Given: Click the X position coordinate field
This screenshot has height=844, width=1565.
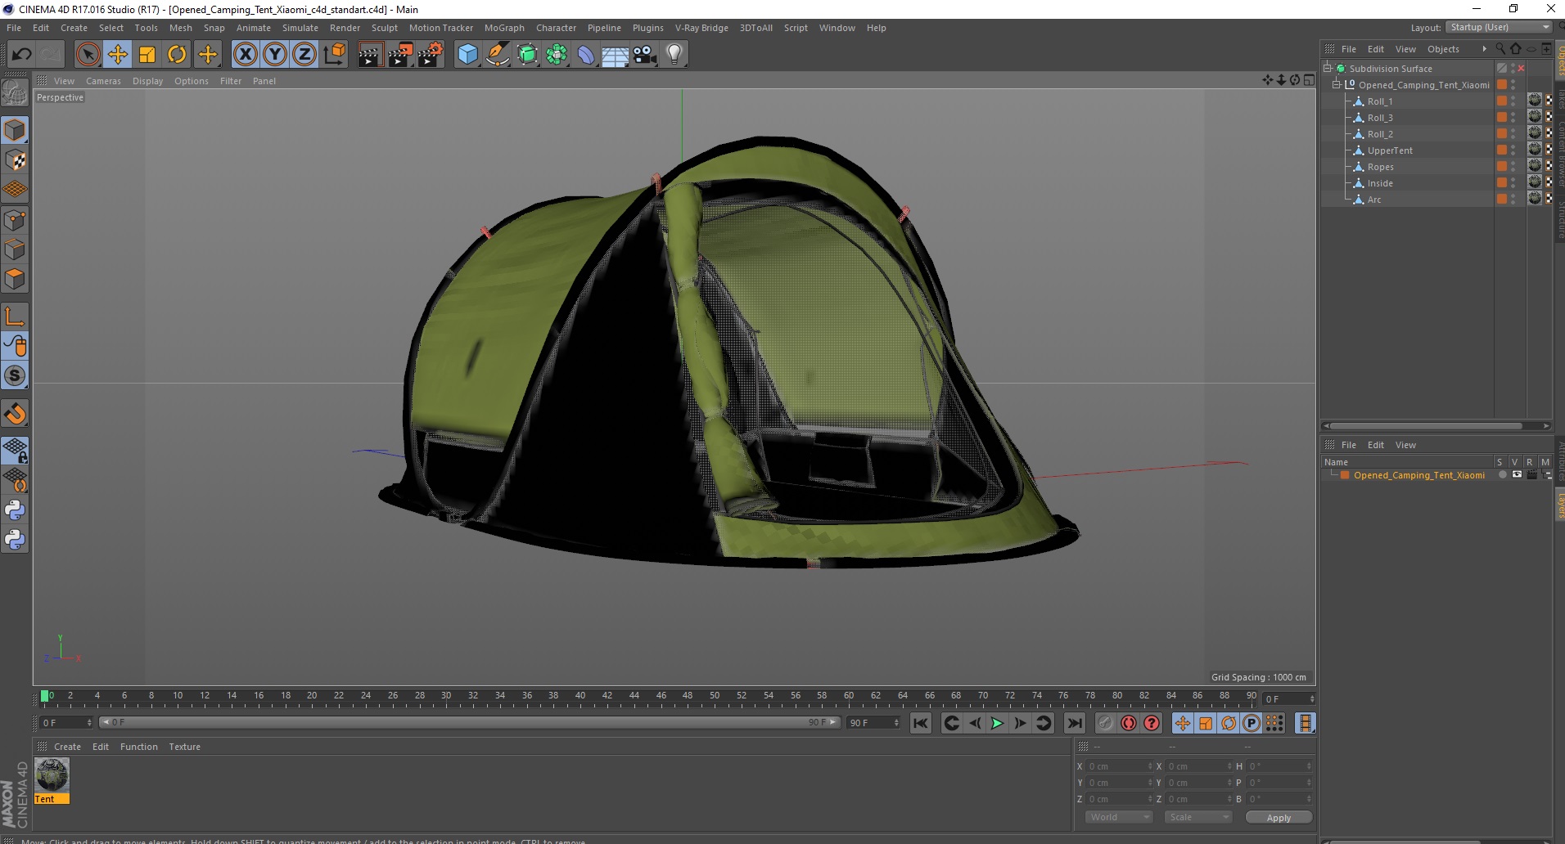Looking at the screenshot, I should (x=1119, y=766).
